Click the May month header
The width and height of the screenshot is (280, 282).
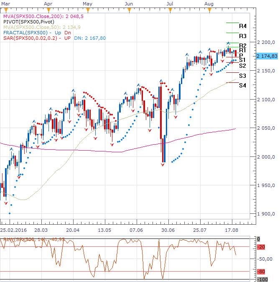pos(87,3)
